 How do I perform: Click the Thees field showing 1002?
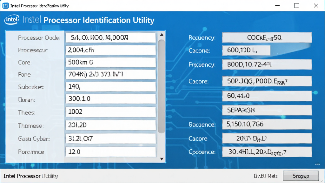[111, 112]
